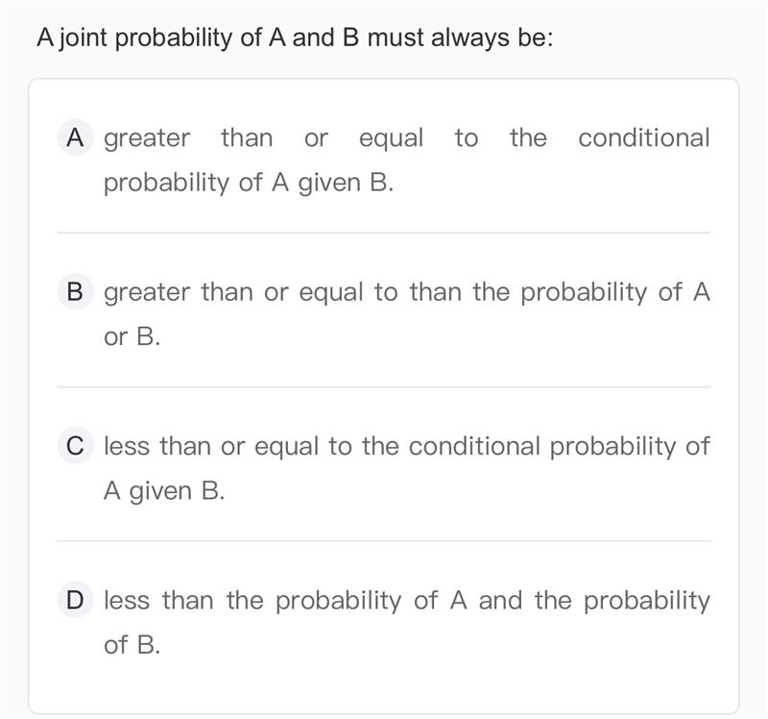Click the word 'joint' in the question
768x719 pixels.
[84, 38]
